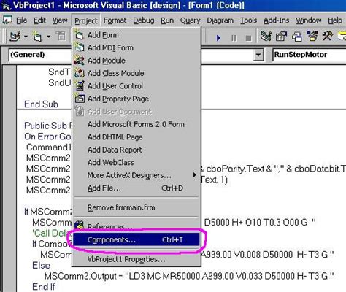Click the Add Form menu item icon
The image size is (346, 292).
point(79,35)
